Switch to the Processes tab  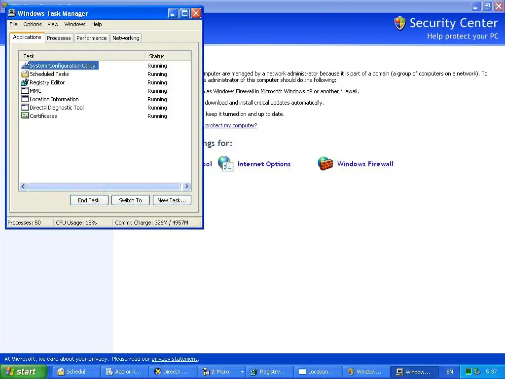click(x=59, y=38)
